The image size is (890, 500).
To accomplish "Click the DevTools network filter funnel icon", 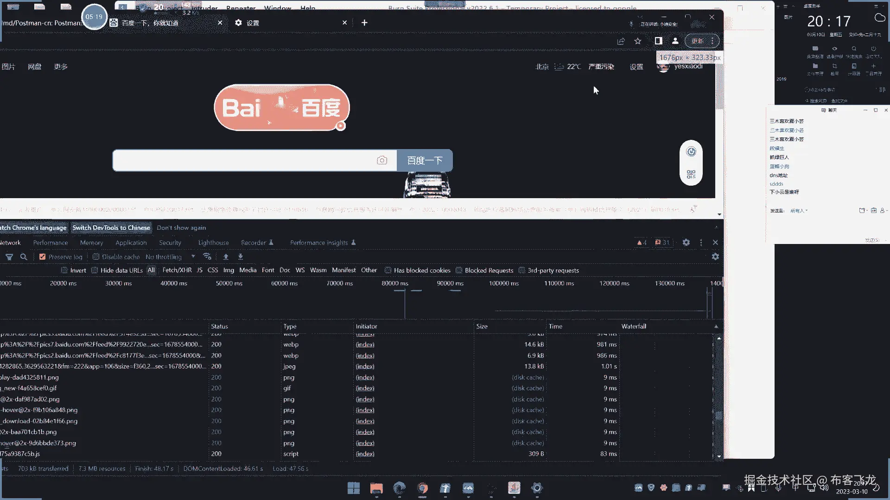I will (9, 257).
